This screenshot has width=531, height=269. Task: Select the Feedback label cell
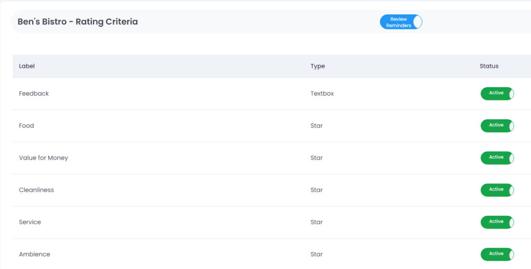(x=34, y=93)
